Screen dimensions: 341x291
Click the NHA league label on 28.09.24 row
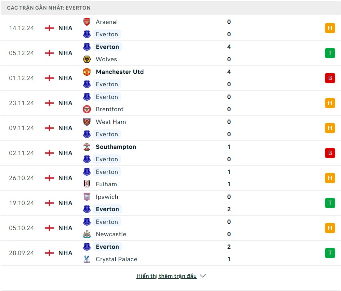65,253
